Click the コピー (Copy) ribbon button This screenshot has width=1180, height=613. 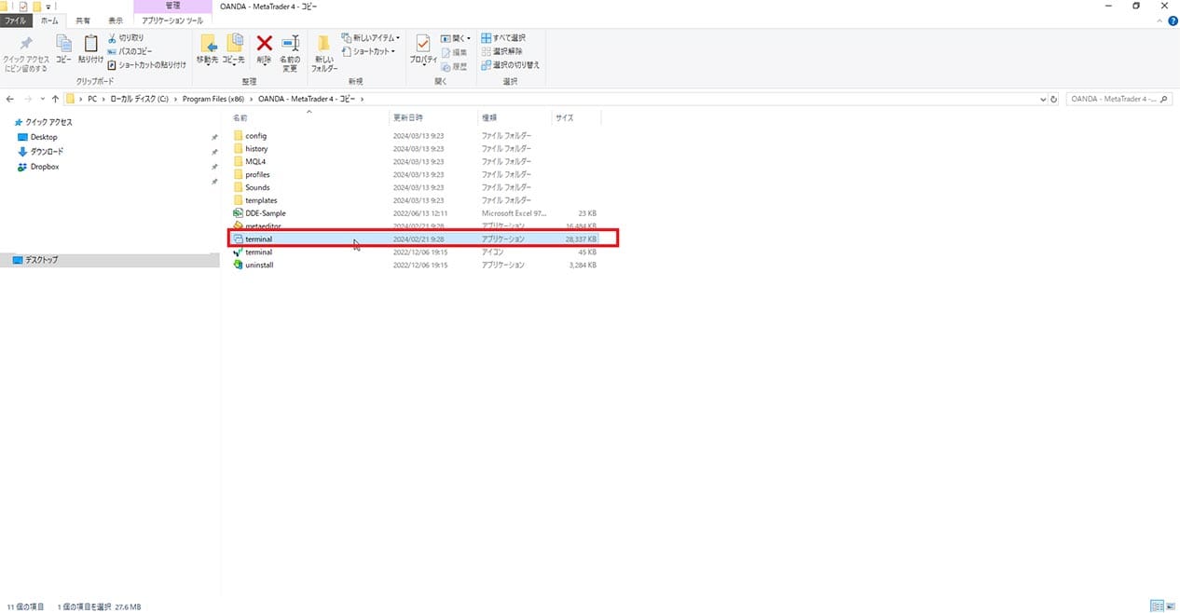tap(63, 50)
